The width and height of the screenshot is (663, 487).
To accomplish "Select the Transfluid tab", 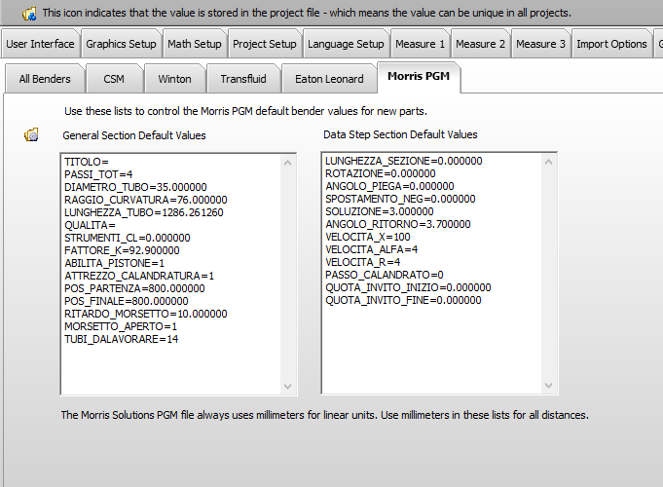I will pos(243,79).
